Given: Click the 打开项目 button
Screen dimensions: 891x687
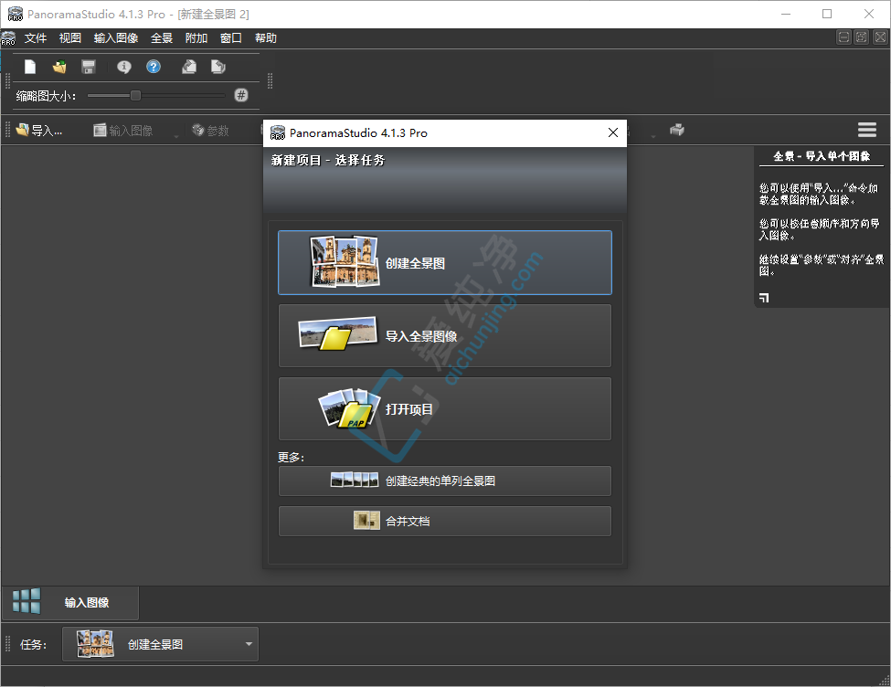Looking at the screenshot, I should point(444,409).
